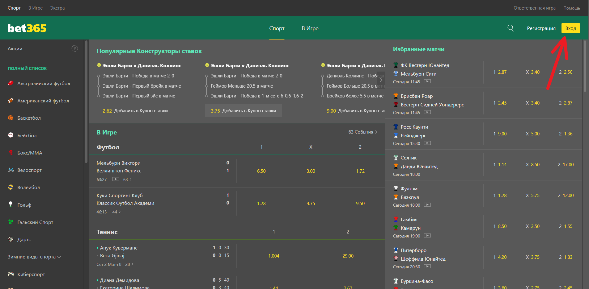The width and height of the screenshot is (589, 289).
Task: Open the Экстра tab
Action: [x=57, y=8]
